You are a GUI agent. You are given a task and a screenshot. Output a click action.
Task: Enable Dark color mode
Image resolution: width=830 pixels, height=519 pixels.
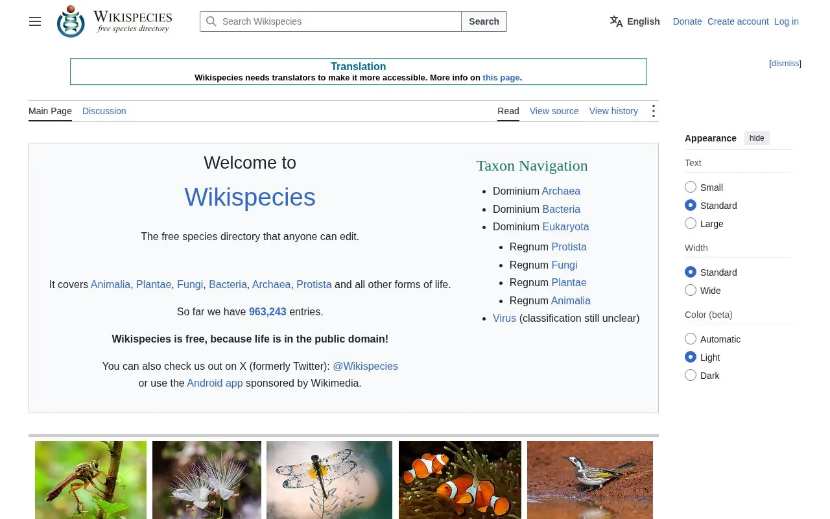coord(691,376)
